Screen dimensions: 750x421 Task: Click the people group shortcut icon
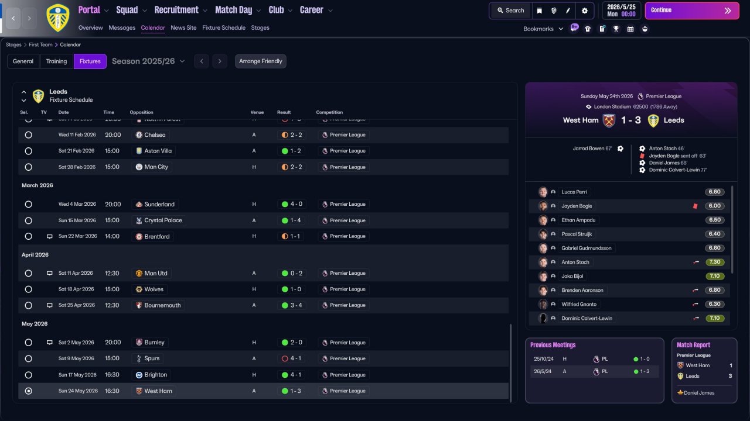(645, 29)
